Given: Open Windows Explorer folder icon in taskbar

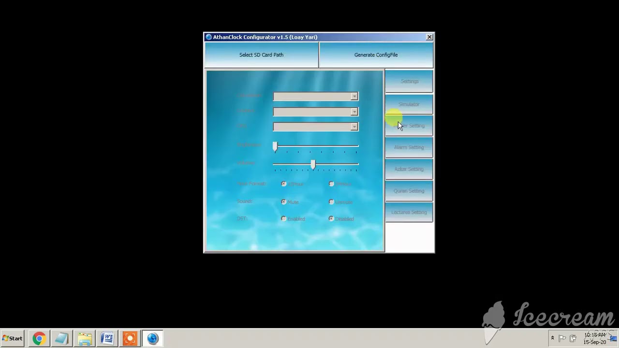Looking at the screenshot, I should 85,338.
